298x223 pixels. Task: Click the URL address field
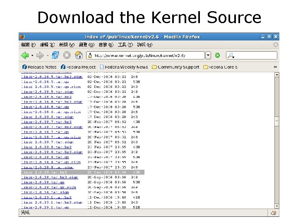pyautogui.click(x=145, y=55)
